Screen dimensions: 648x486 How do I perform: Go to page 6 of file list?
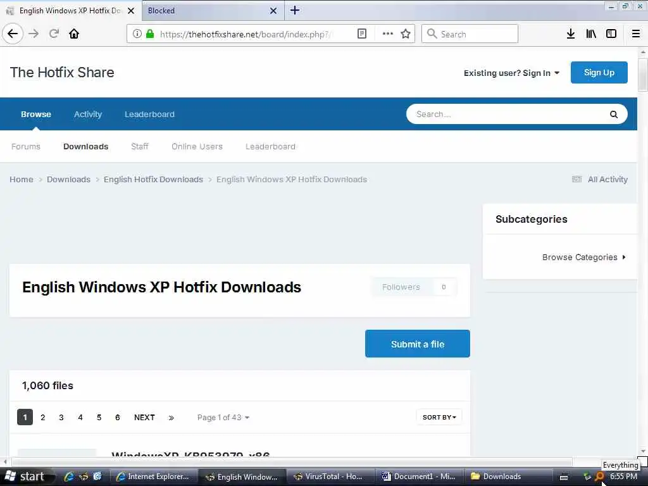coord(117,418)
